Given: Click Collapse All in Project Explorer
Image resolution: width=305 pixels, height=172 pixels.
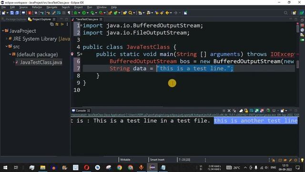Looking at the screenshot, I should coord(52,24).
